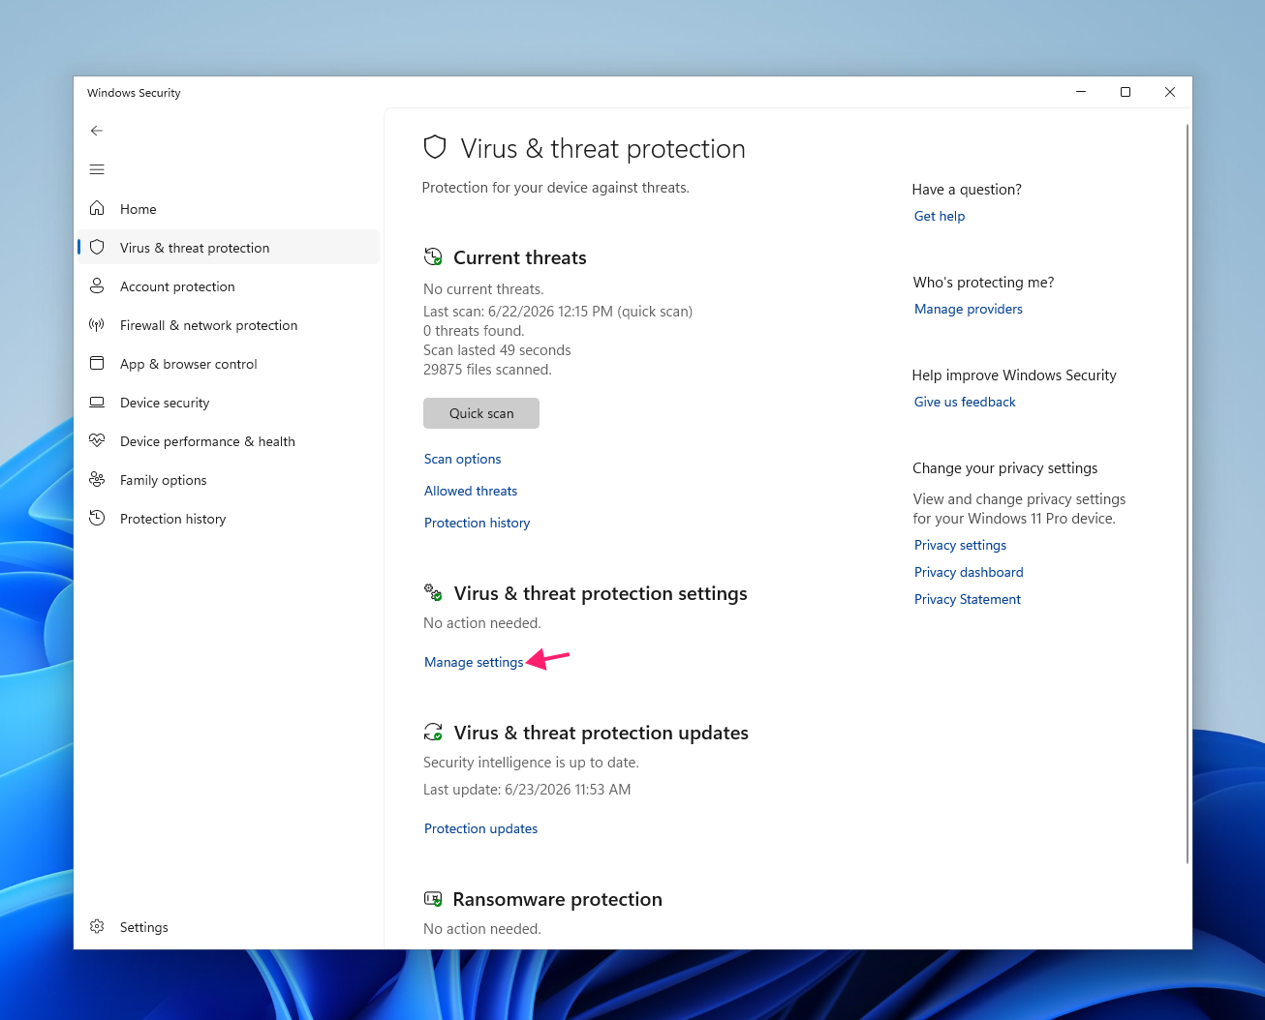
Task: Click the protection updates refresh icon
Action: pos(433,732)
